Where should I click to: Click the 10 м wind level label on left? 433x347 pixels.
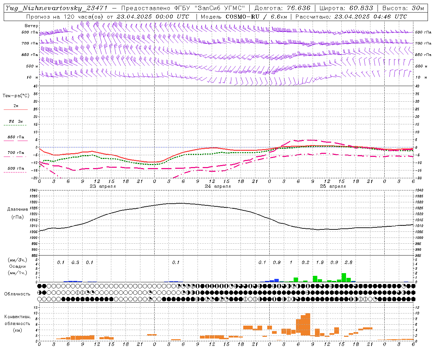click(32, 77)
